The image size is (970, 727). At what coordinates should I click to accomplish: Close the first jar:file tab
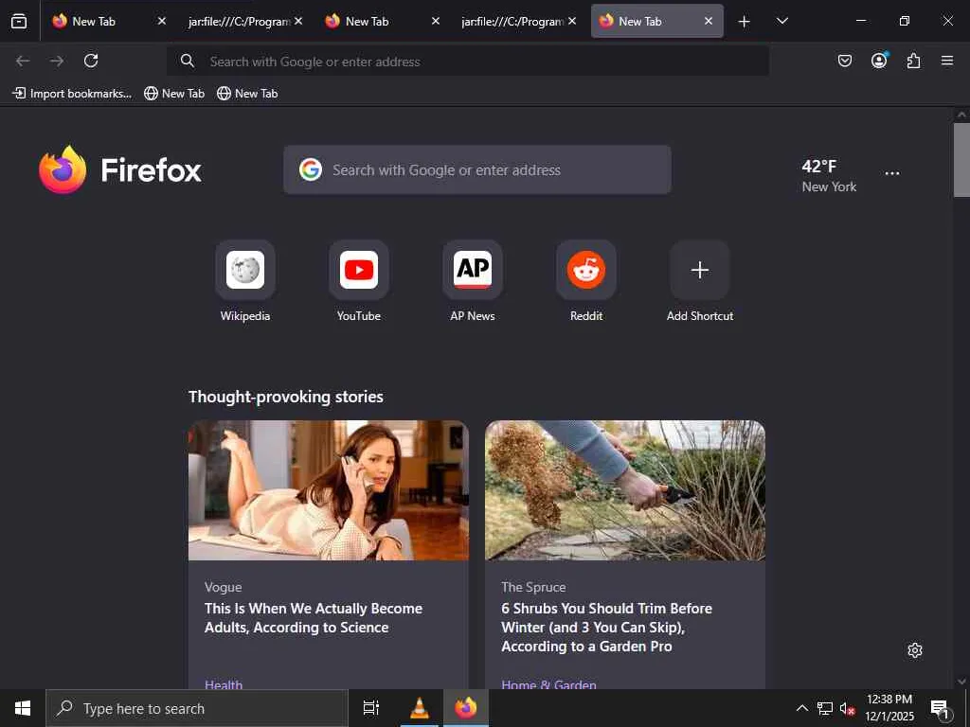[x=298, y=21]
